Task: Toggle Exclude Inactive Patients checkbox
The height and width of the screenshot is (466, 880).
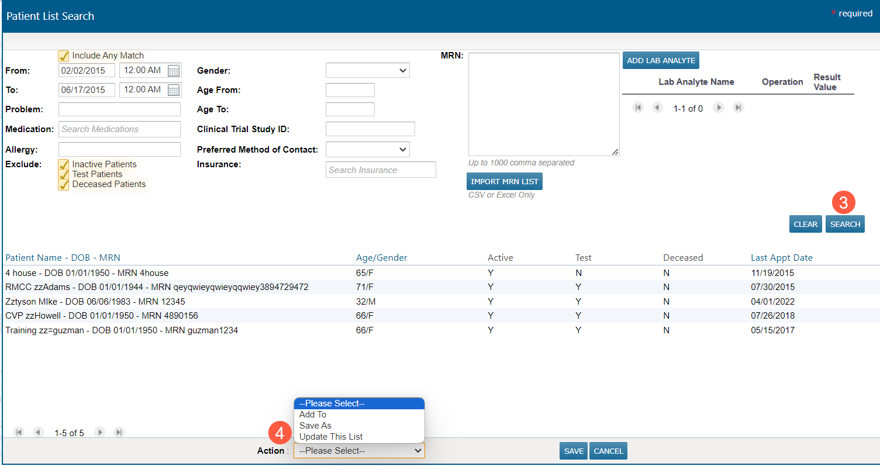Action: [x=64, y=165]
